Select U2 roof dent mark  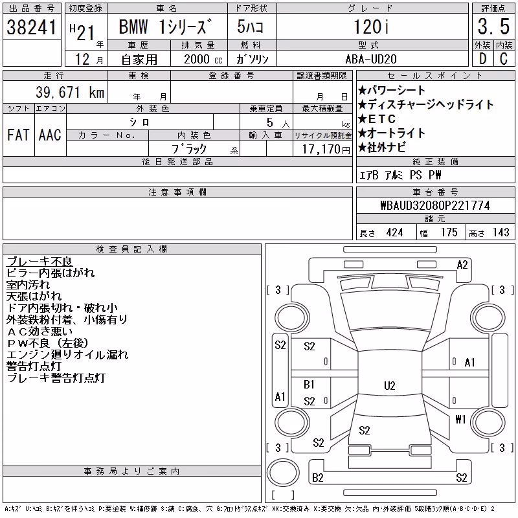coord(390,385)
